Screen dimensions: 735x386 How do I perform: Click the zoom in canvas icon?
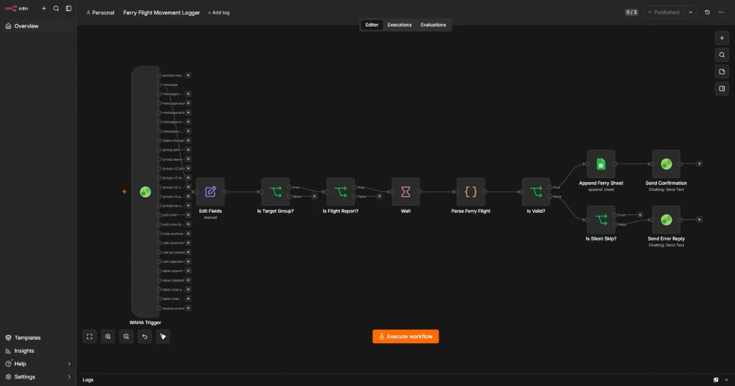(x=108, y=336)
